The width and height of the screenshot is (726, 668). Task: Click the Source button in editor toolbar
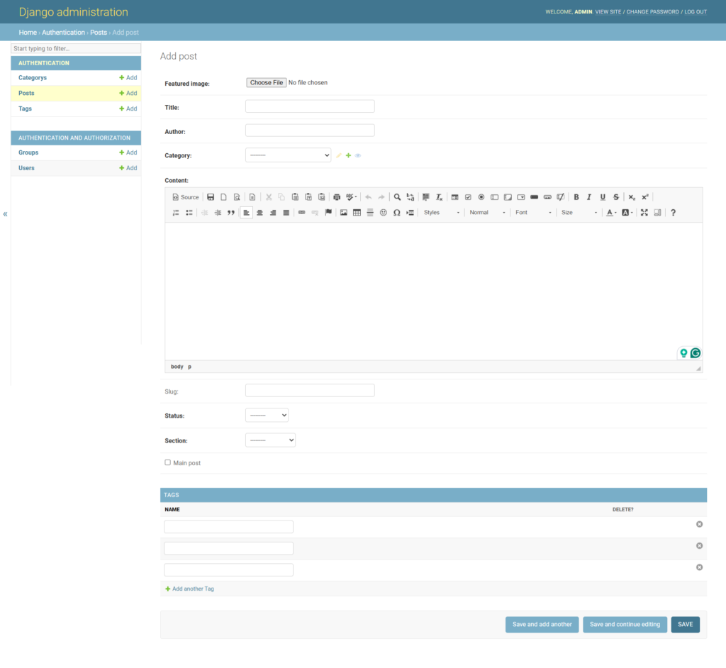click(x=186, y=197)
